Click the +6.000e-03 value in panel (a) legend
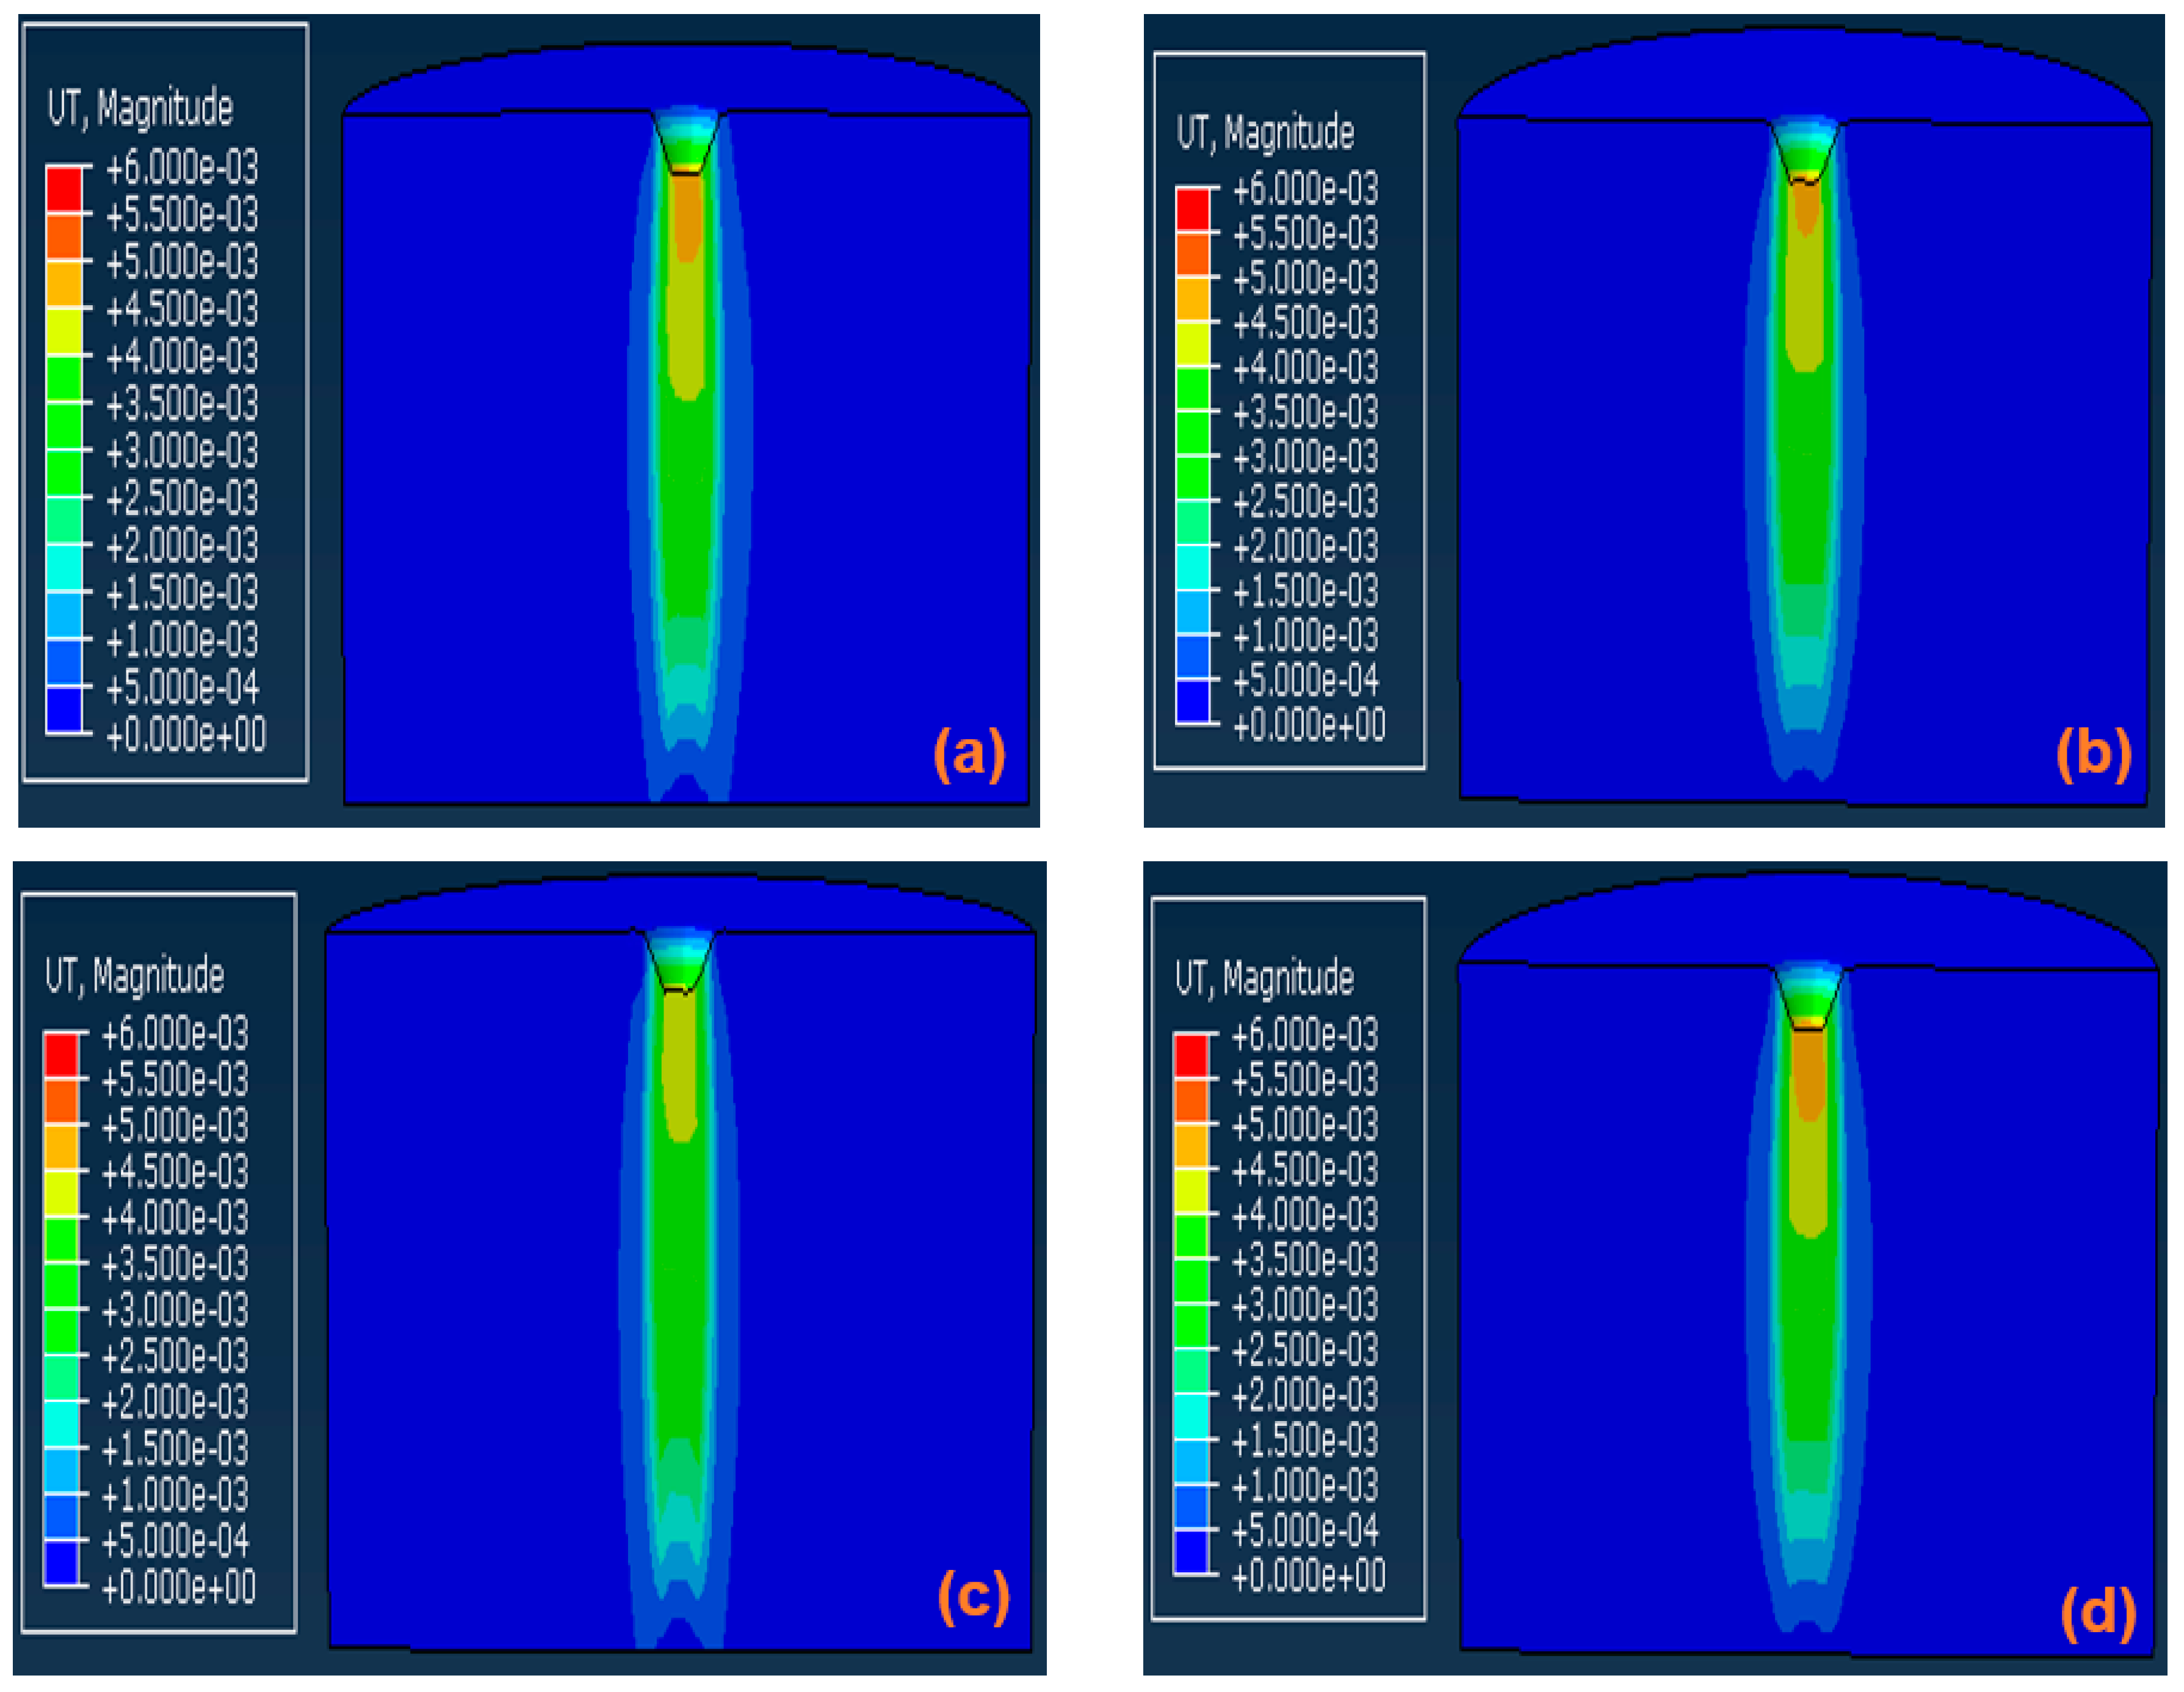Screen dimensions: 2184x1692 pyautogui.click(x=182, y=167)
